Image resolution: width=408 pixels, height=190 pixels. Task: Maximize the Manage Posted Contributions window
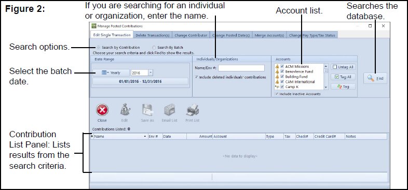pyautogui.click(x=370, y=26)
